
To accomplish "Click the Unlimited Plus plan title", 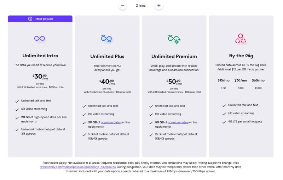I will click(107, 57).
